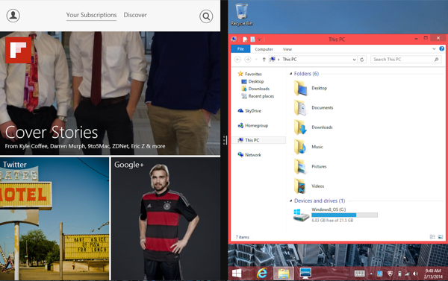Open the Lenovo monitor app on taskbar
Screen dimensions: 448x281
305,274
